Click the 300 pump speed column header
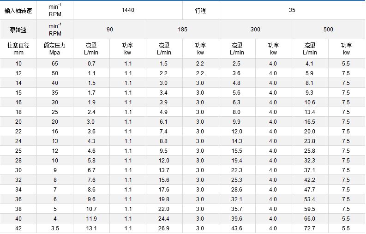This screenshot has width=366, height=234. pyautogui.click(x=255, y=30)
